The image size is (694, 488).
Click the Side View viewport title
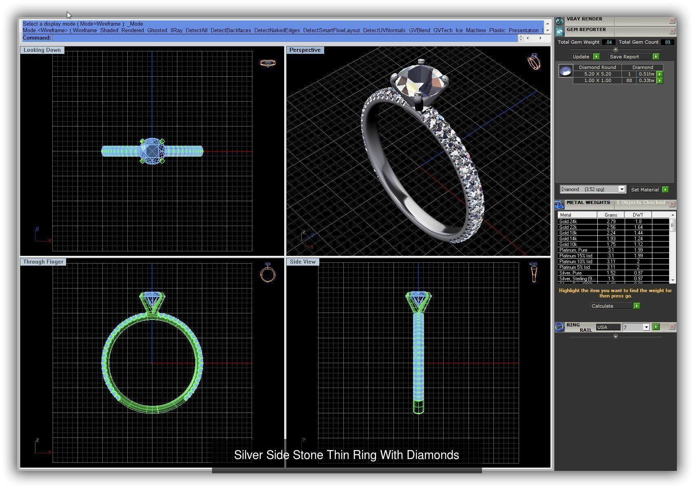pos(303,262)
